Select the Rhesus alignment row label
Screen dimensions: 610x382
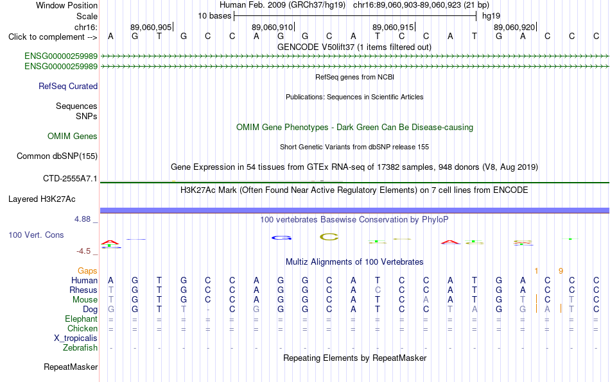pyautogui.click(x=83, y=290)
